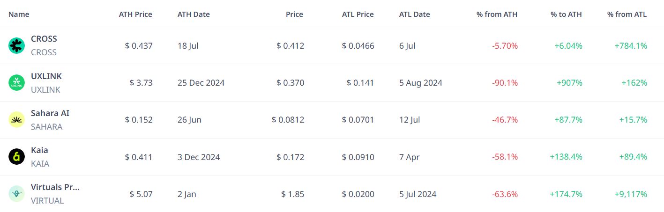The height and width of the screenshot is (212, 664).
Task: Open the UXLINK coin name link
Action: 46,76
